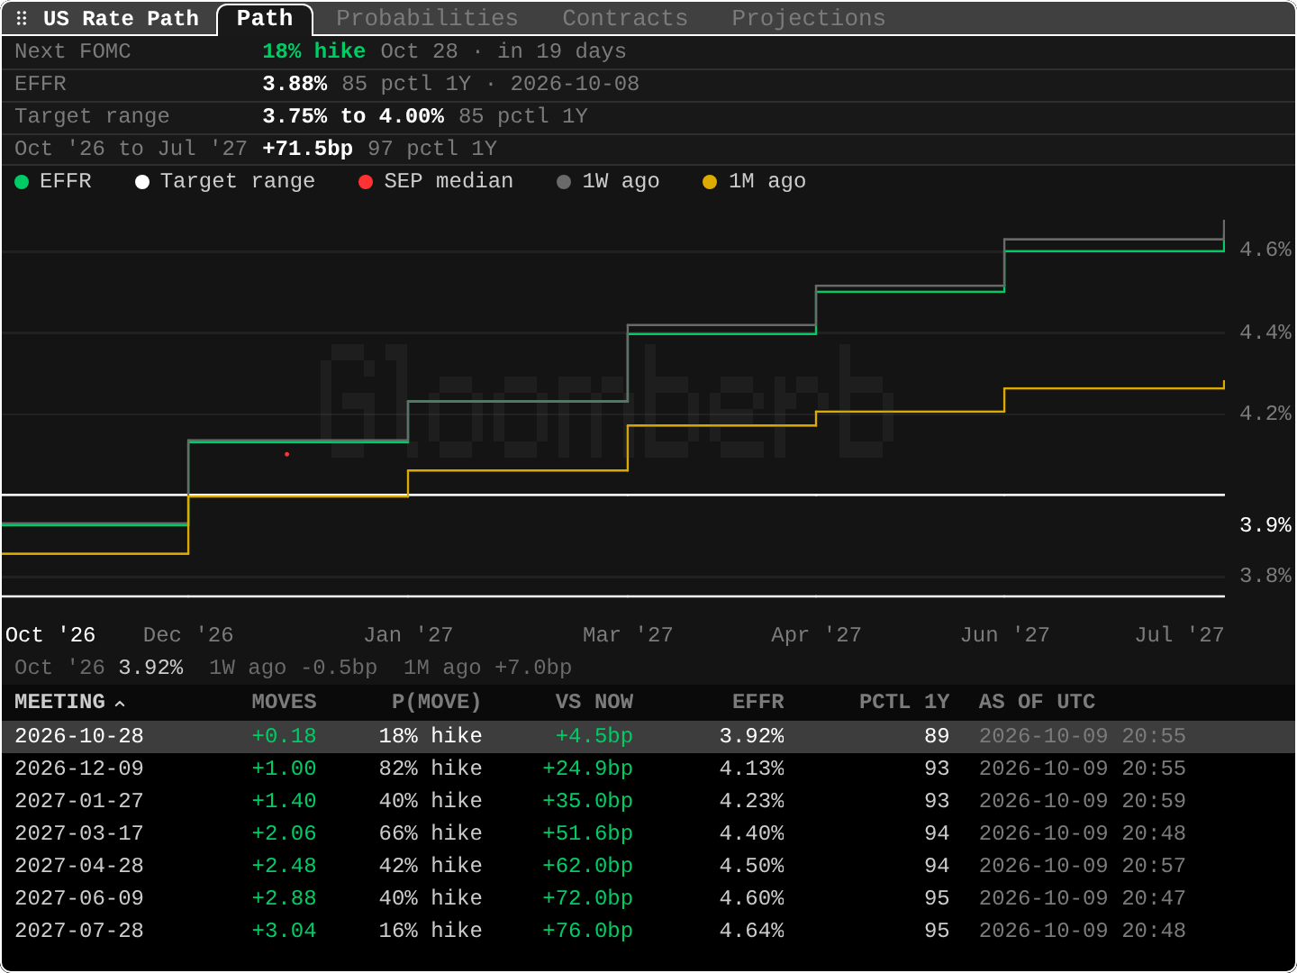The width and height of the screenshot is (1297, 973).
Task: Select the Path tab
Action: click(x=265, y=19)
